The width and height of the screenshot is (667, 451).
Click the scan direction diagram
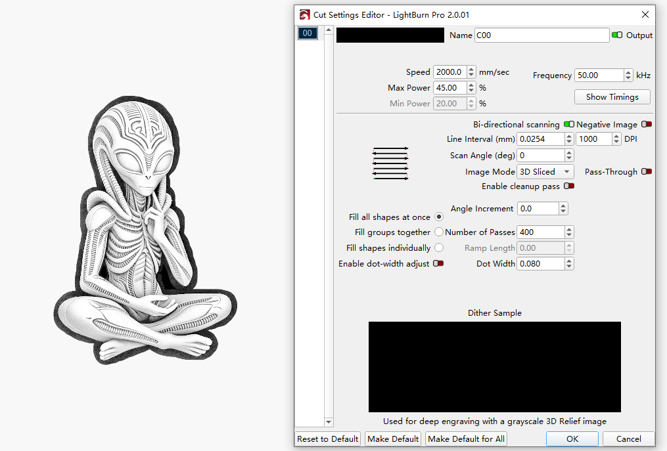[390, 163]
